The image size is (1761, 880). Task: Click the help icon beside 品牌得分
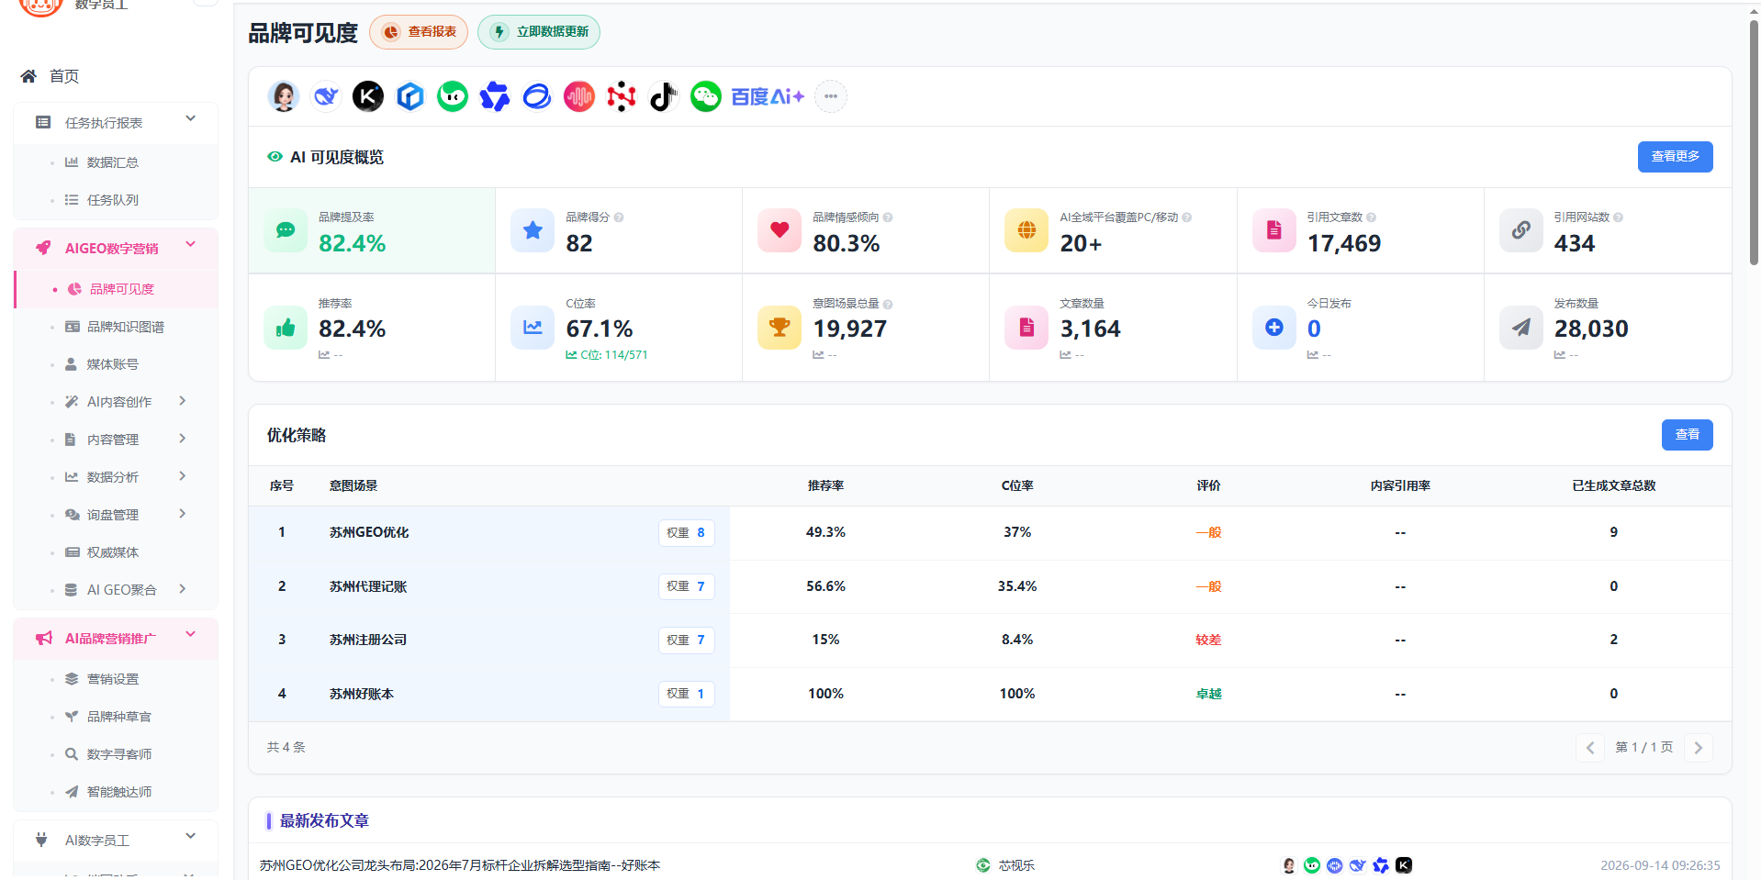coord(619,217)
